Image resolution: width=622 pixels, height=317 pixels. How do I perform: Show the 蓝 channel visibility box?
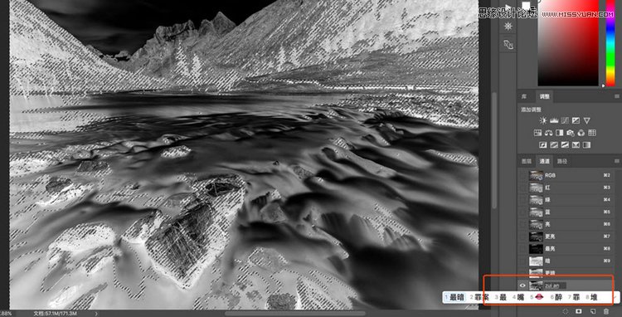click(522, 212)
